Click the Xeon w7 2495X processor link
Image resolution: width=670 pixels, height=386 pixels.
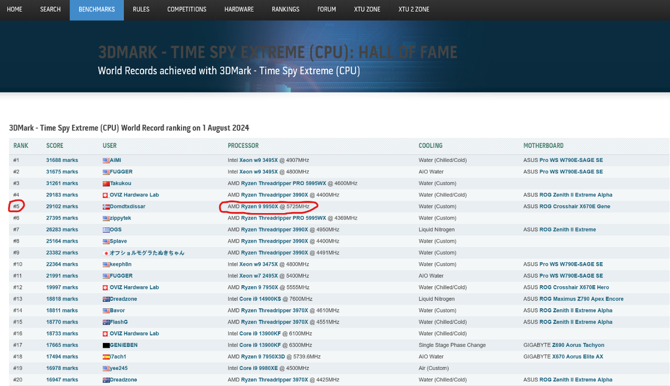259,276
